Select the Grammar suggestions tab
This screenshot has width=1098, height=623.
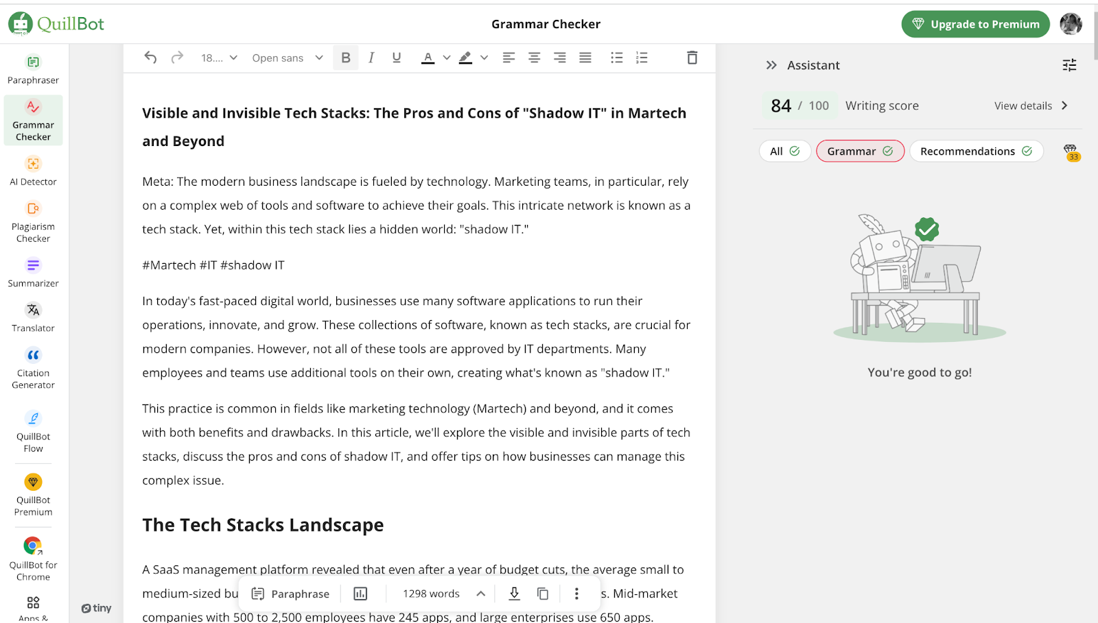tap(860, 151)
